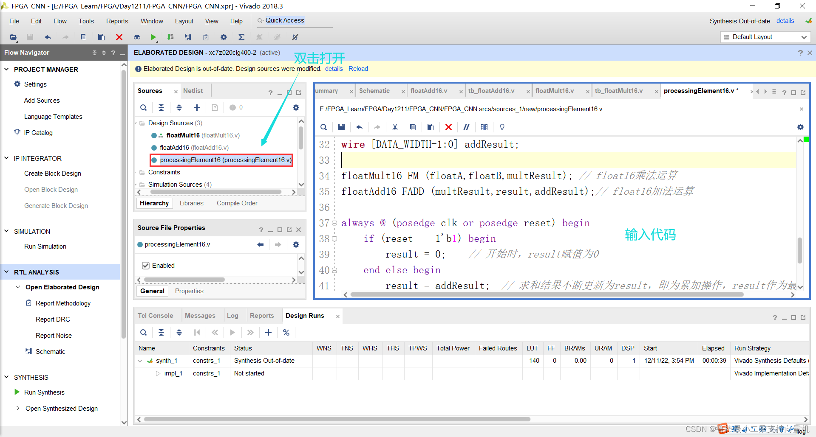Open the Properties tab in Source File Properties
Image resolution: width=816 pixels, height=437 pixels.
pos(189,291)
